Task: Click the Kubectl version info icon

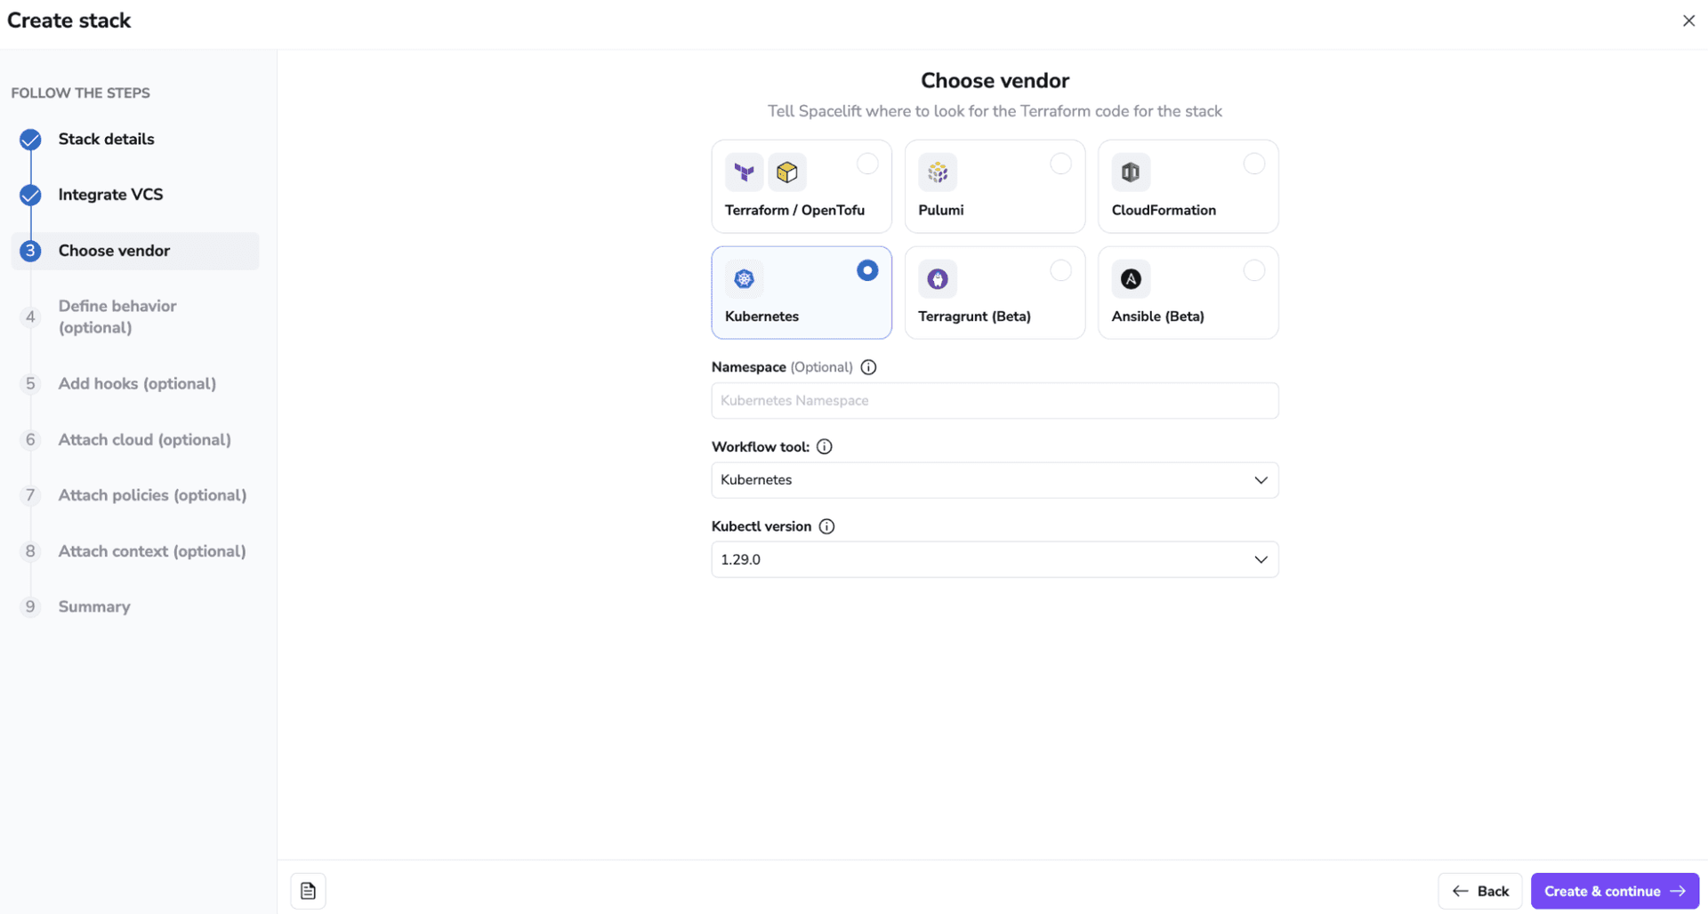Action: 826,526
